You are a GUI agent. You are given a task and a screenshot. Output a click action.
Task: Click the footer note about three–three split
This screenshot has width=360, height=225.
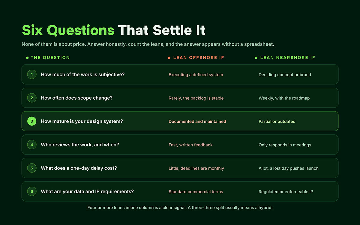[x=180, y=208]
